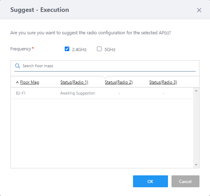This screenshot has height=196, width=210.
Task: Sort by Status(Radio 3) column
Action: (163, 82)
